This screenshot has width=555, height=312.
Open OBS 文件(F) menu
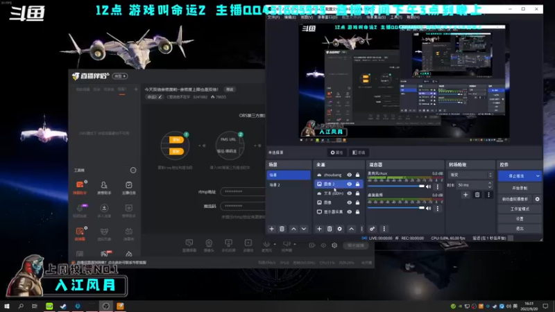point(273,17)
